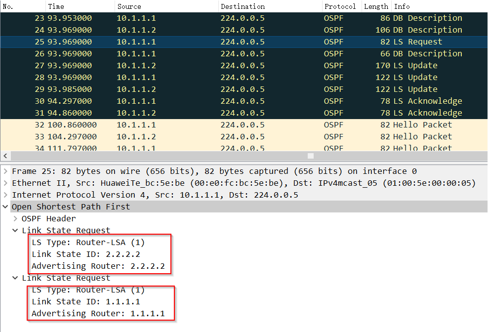Expand the OSPF Header node

click(15, 218)
